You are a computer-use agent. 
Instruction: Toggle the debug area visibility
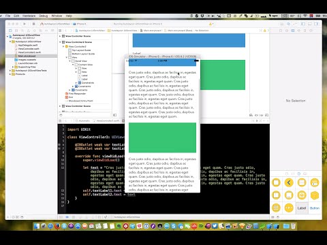click(x=310, y=24)
